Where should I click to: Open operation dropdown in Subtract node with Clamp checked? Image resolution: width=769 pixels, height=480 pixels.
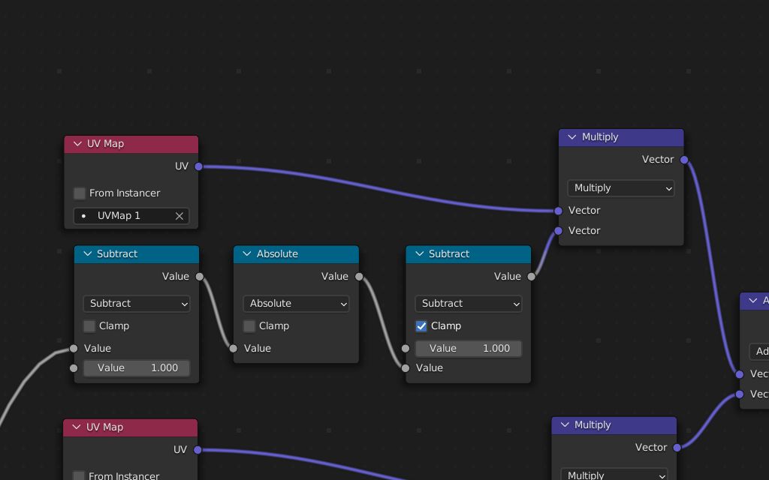469,304
